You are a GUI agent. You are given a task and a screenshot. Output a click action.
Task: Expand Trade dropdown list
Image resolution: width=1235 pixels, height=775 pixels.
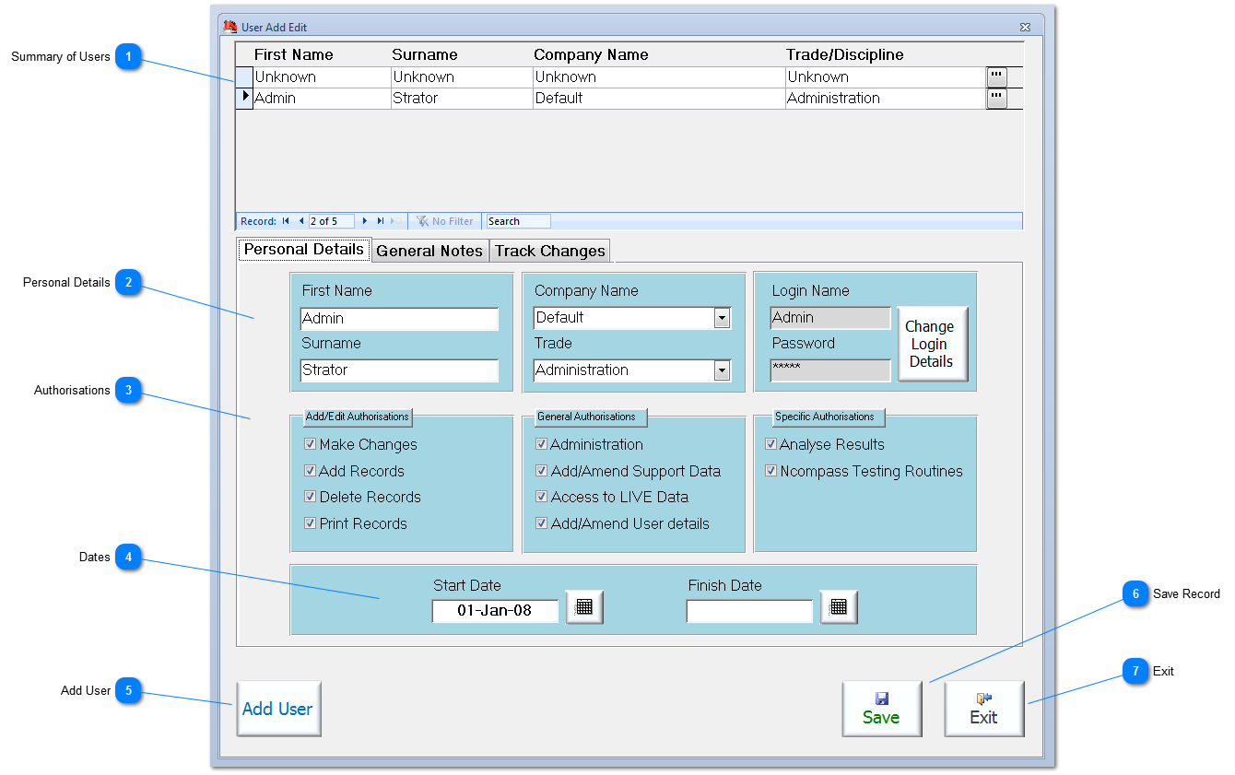(722, 370)
